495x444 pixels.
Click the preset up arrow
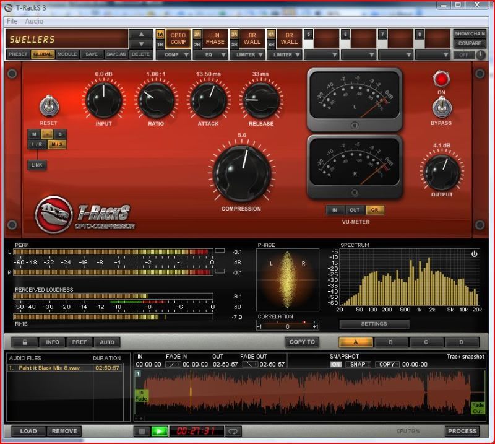pos(142,34)
